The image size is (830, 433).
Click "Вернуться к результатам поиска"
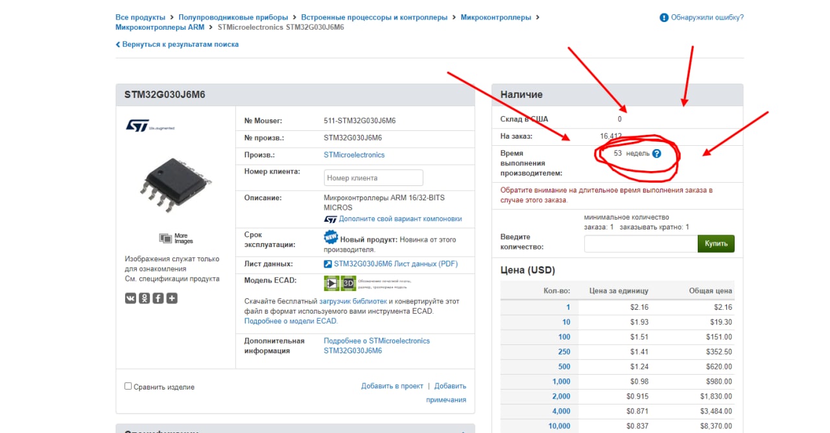pyautogui.click(x=177, y=45)
